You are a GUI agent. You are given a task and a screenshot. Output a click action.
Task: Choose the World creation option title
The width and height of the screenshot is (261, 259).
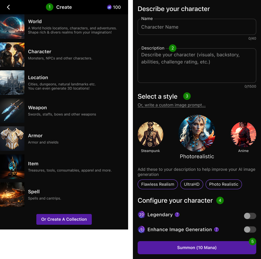pyautogui.click(x=35, y=21)
